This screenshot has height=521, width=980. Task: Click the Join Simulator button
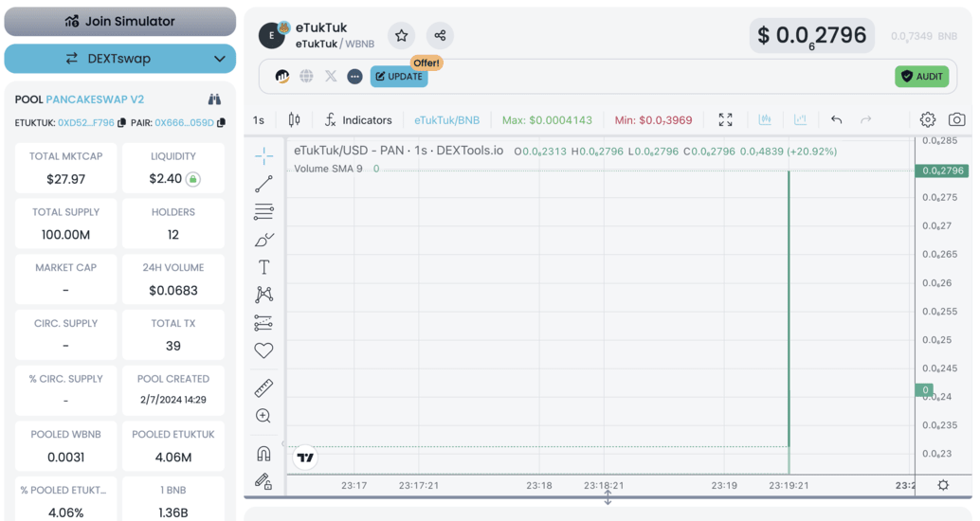(120, 21)
